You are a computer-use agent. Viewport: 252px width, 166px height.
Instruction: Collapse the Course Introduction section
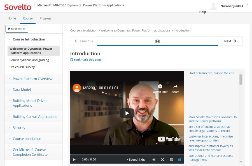29,39
